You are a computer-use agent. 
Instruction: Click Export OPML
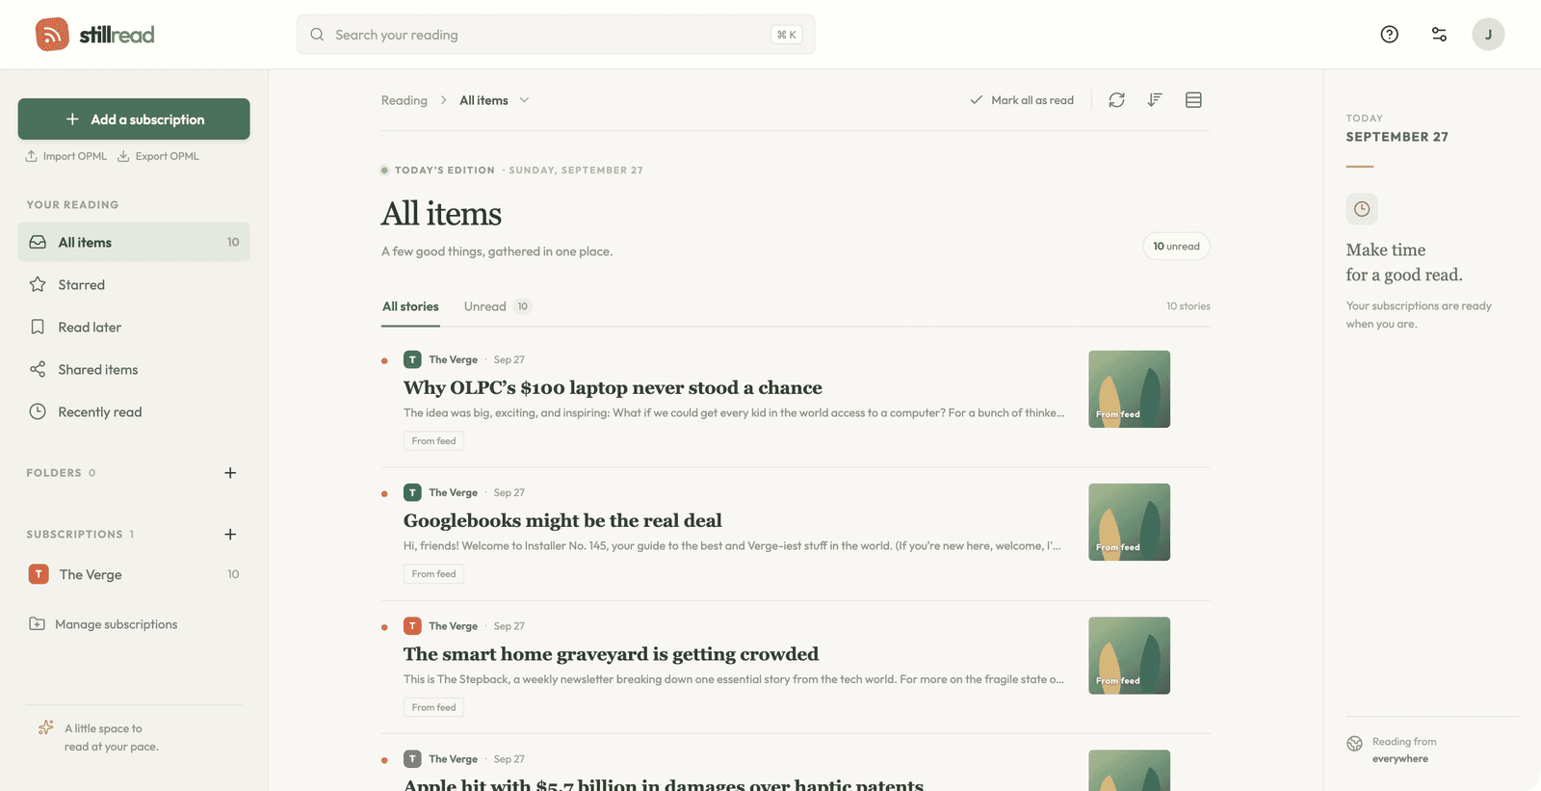point(159,156)
